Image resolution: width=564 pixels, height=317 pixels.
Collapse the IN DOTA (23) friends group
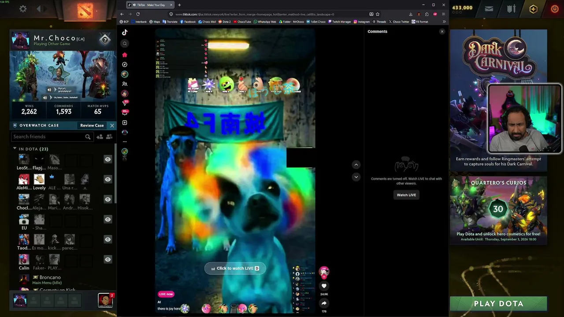[15, 149]
